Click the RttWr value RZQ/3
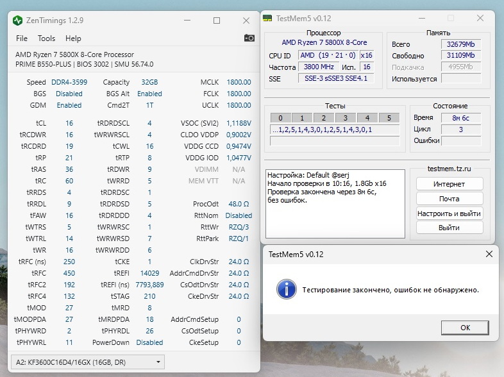 [239, 227]
